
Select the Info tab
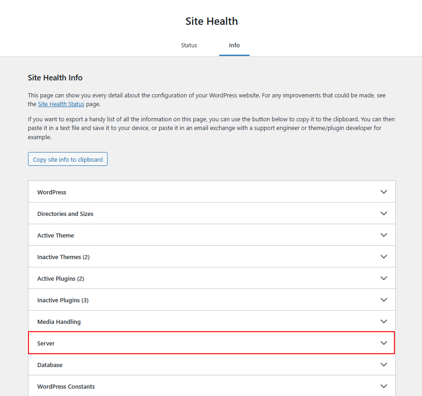click(x=234, y=45)
